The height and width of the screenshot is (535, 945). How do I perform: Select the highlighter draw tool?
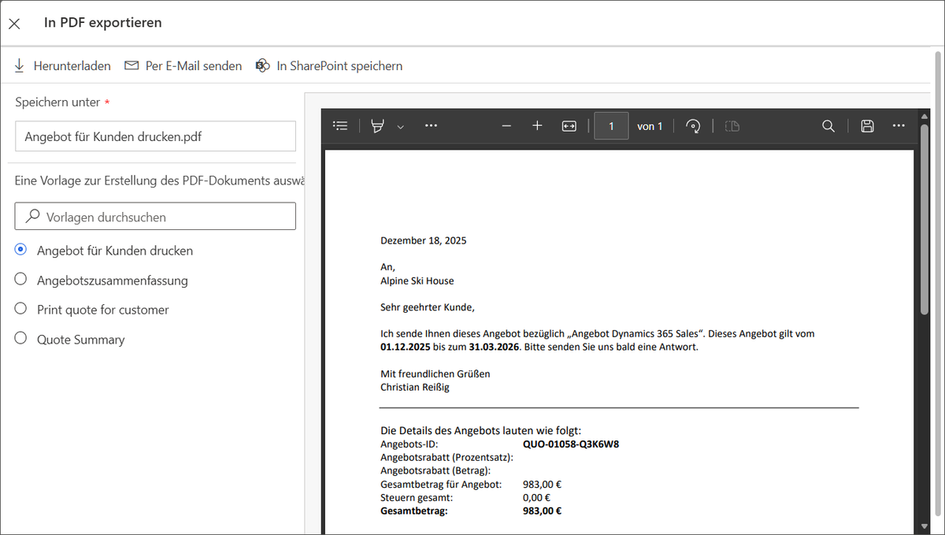click(x=378, y=126)
